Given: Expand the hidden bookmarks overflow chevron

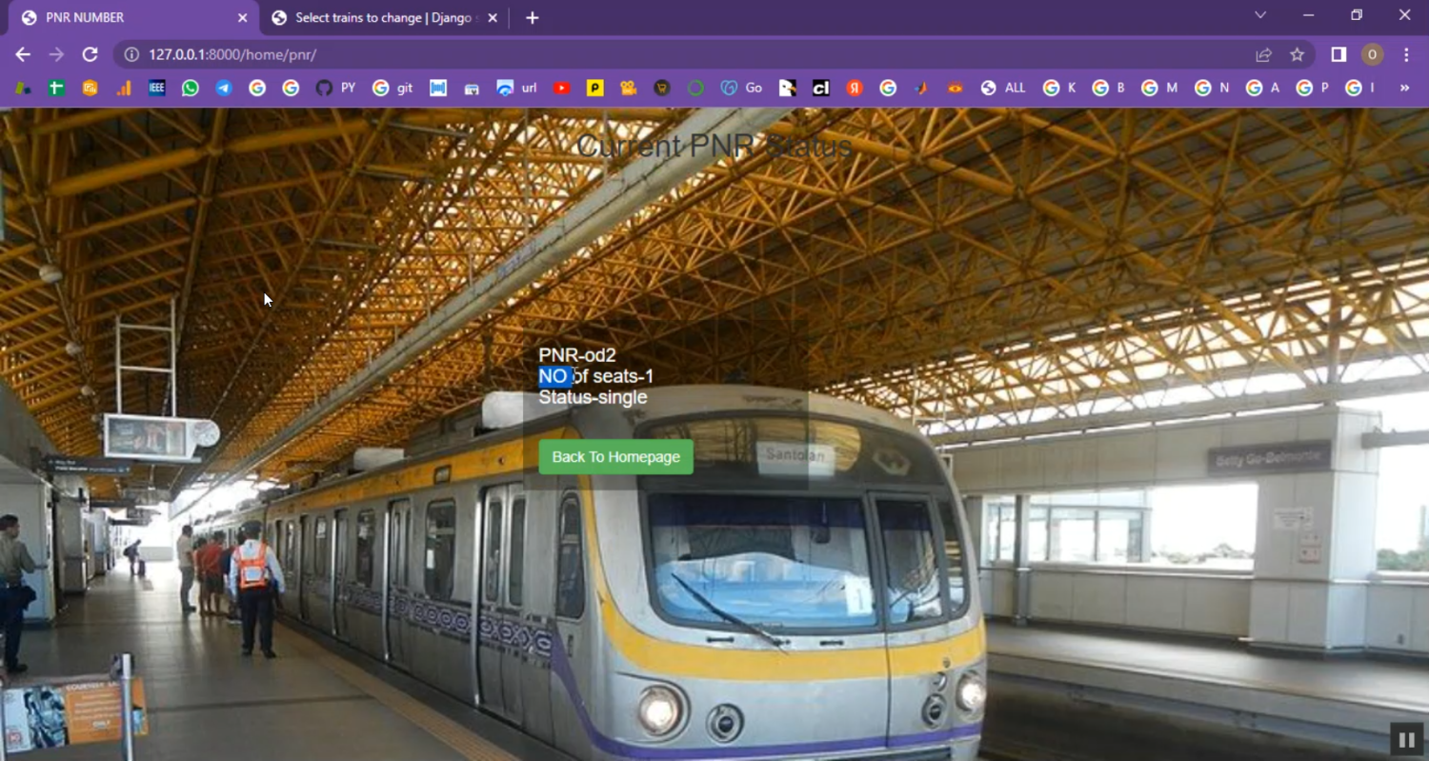Looking at the screenshot, I should tap(1403, 88).
